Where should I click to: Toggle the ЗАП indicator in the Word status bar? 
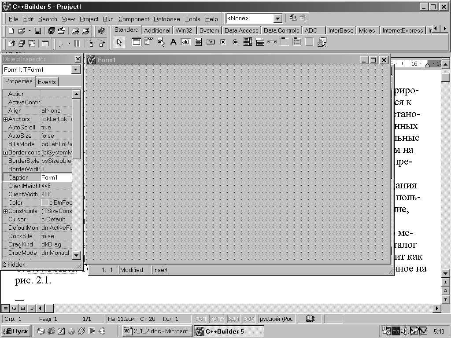(200, 319)
